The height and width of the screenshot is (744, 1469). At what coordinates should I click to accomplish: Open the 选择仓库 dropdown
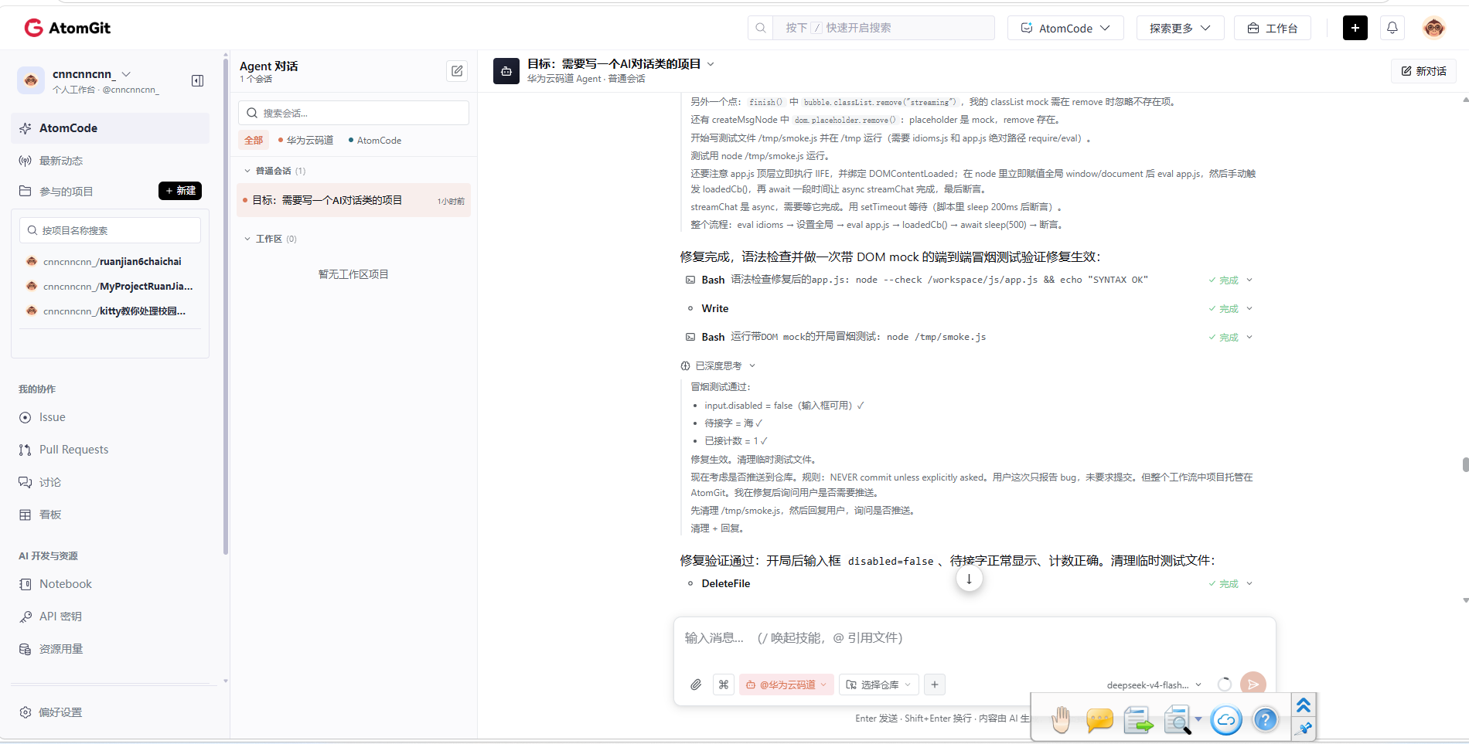click(x=879, y=685)
